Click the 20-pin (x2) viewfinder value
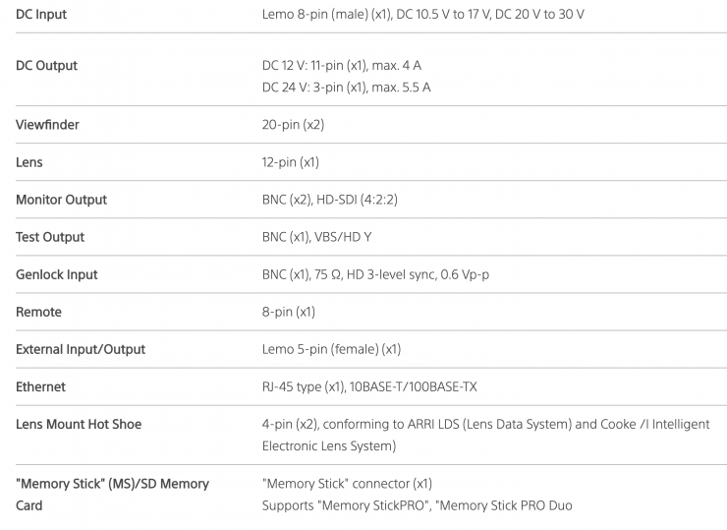The height and width of the screenshot is (530, 727). click(293, 125)
